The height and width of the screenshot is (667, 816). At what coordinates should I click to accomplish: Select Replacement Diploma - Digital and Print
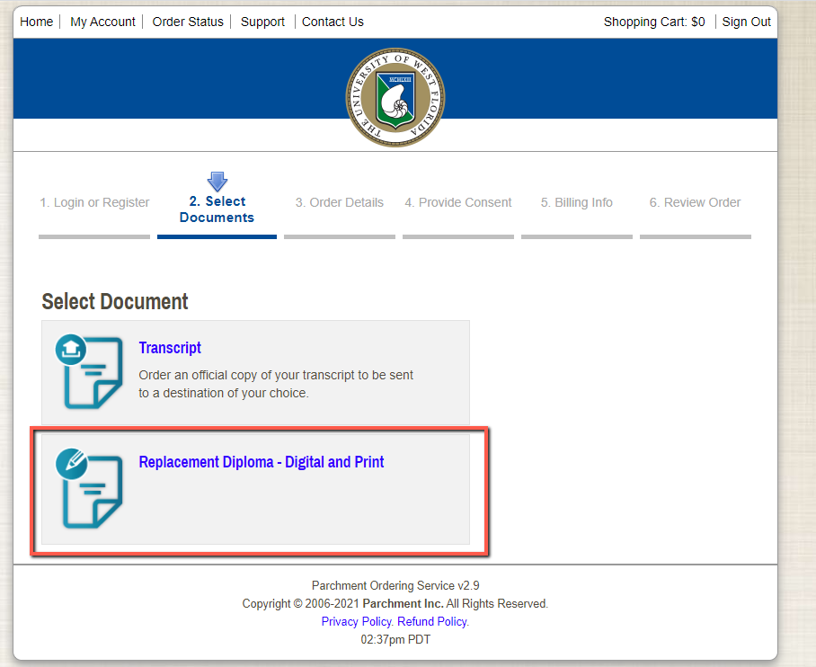point(262,462)
